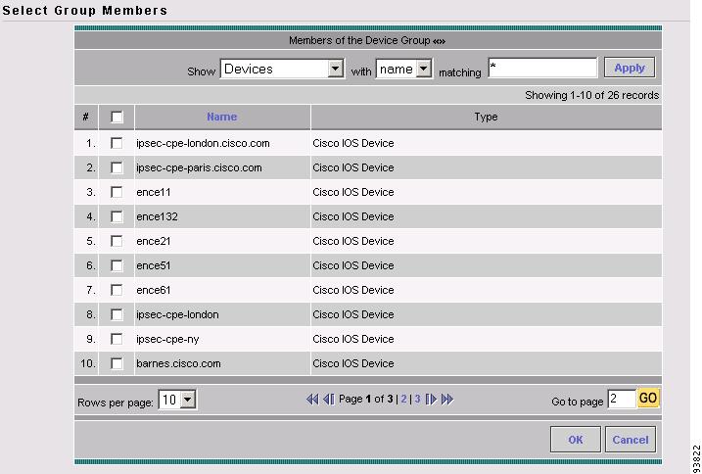The image size is (702, 474).
Task: Tick the ence51 checkbox
Action: tap(117, 265)
